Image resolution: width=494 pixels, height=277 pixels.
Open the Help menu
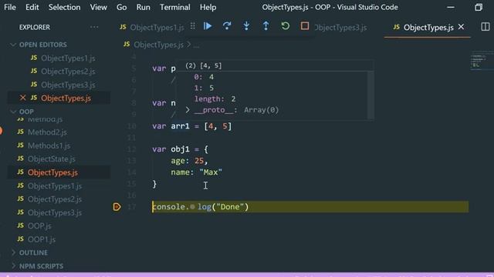tap(208, 7)
